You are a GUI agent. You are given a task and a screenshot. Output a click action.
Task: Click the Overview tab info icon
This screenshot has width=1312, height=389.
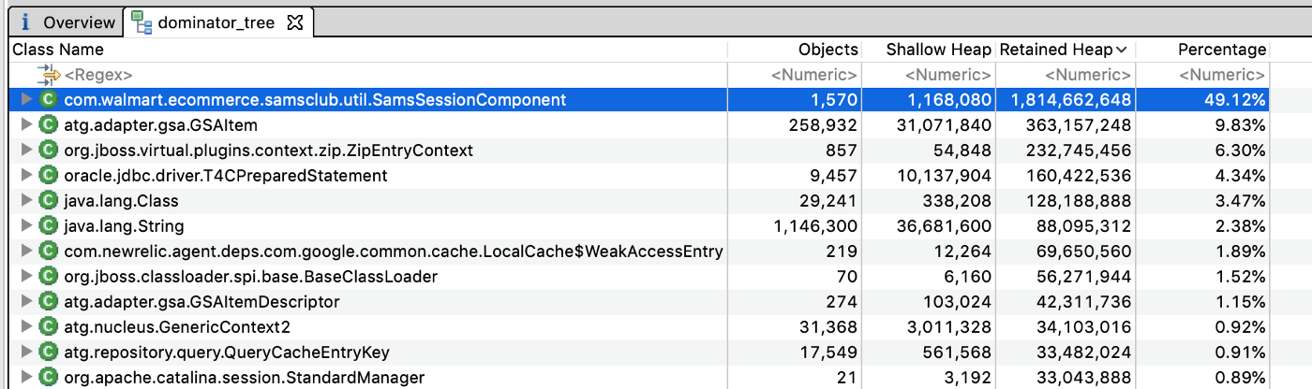27,22
